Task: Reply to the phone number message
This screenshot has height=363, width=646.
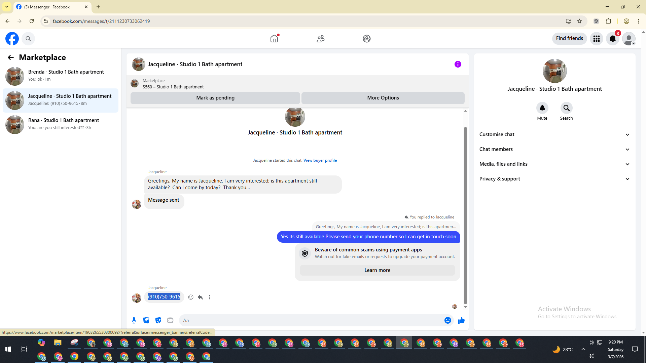Action: (x=200, y=297)
